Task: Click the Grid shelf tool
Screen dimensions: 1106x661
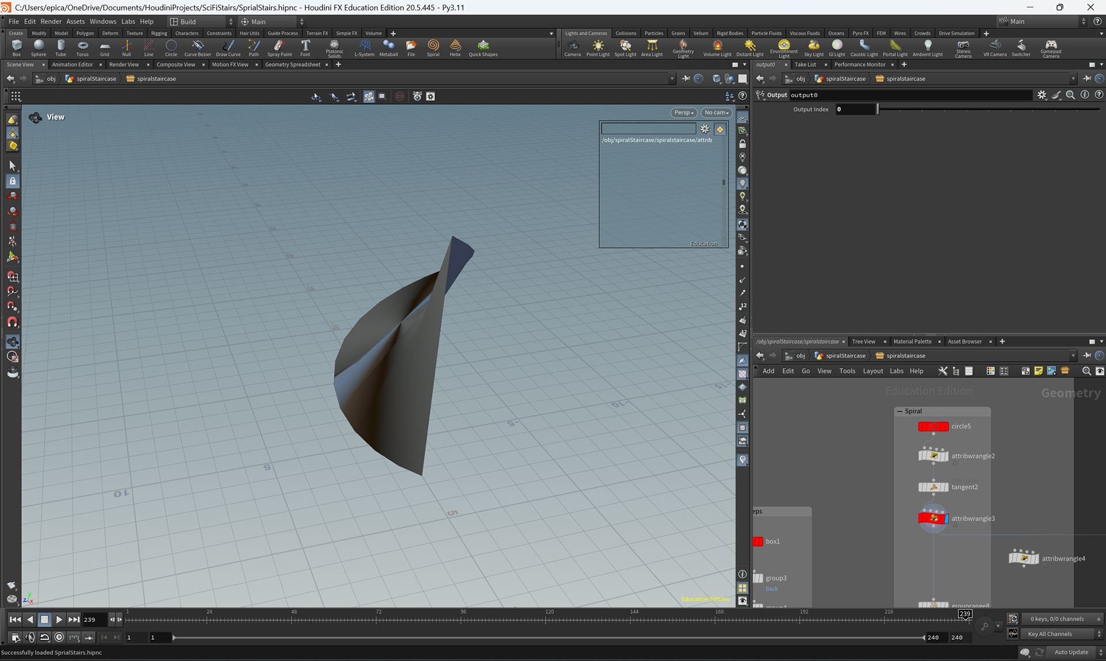Action: [104, 48]
